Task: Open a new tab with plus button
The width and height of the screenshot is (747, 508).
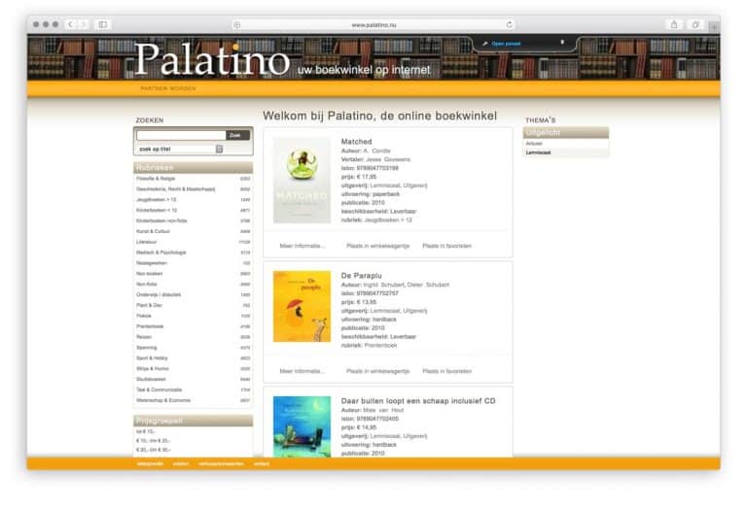Action: click(714, 27)
